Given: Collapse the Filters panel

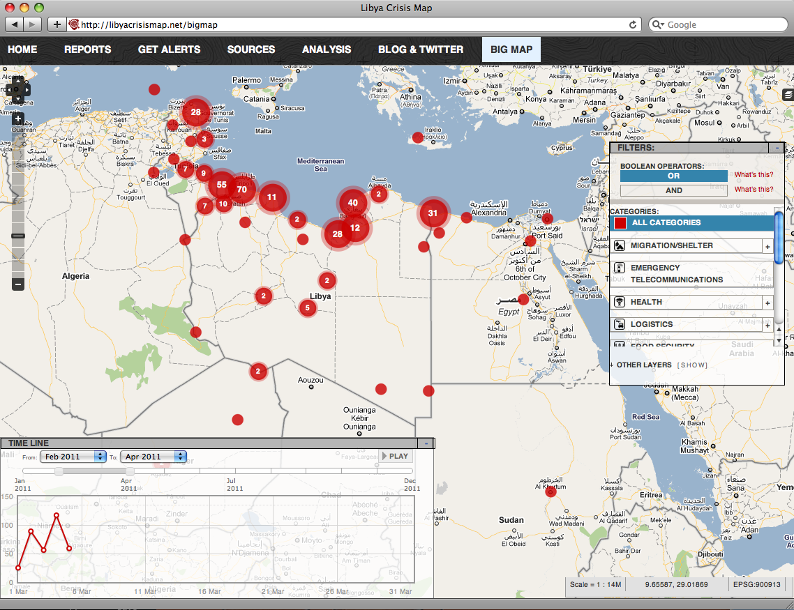Looking at the screenshot, I should pos(777,148).
